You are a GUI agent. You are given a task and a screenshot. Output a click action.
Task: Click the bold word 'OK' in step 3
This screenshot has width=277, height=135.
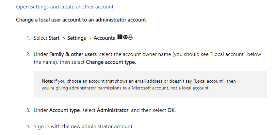point(171,110)
